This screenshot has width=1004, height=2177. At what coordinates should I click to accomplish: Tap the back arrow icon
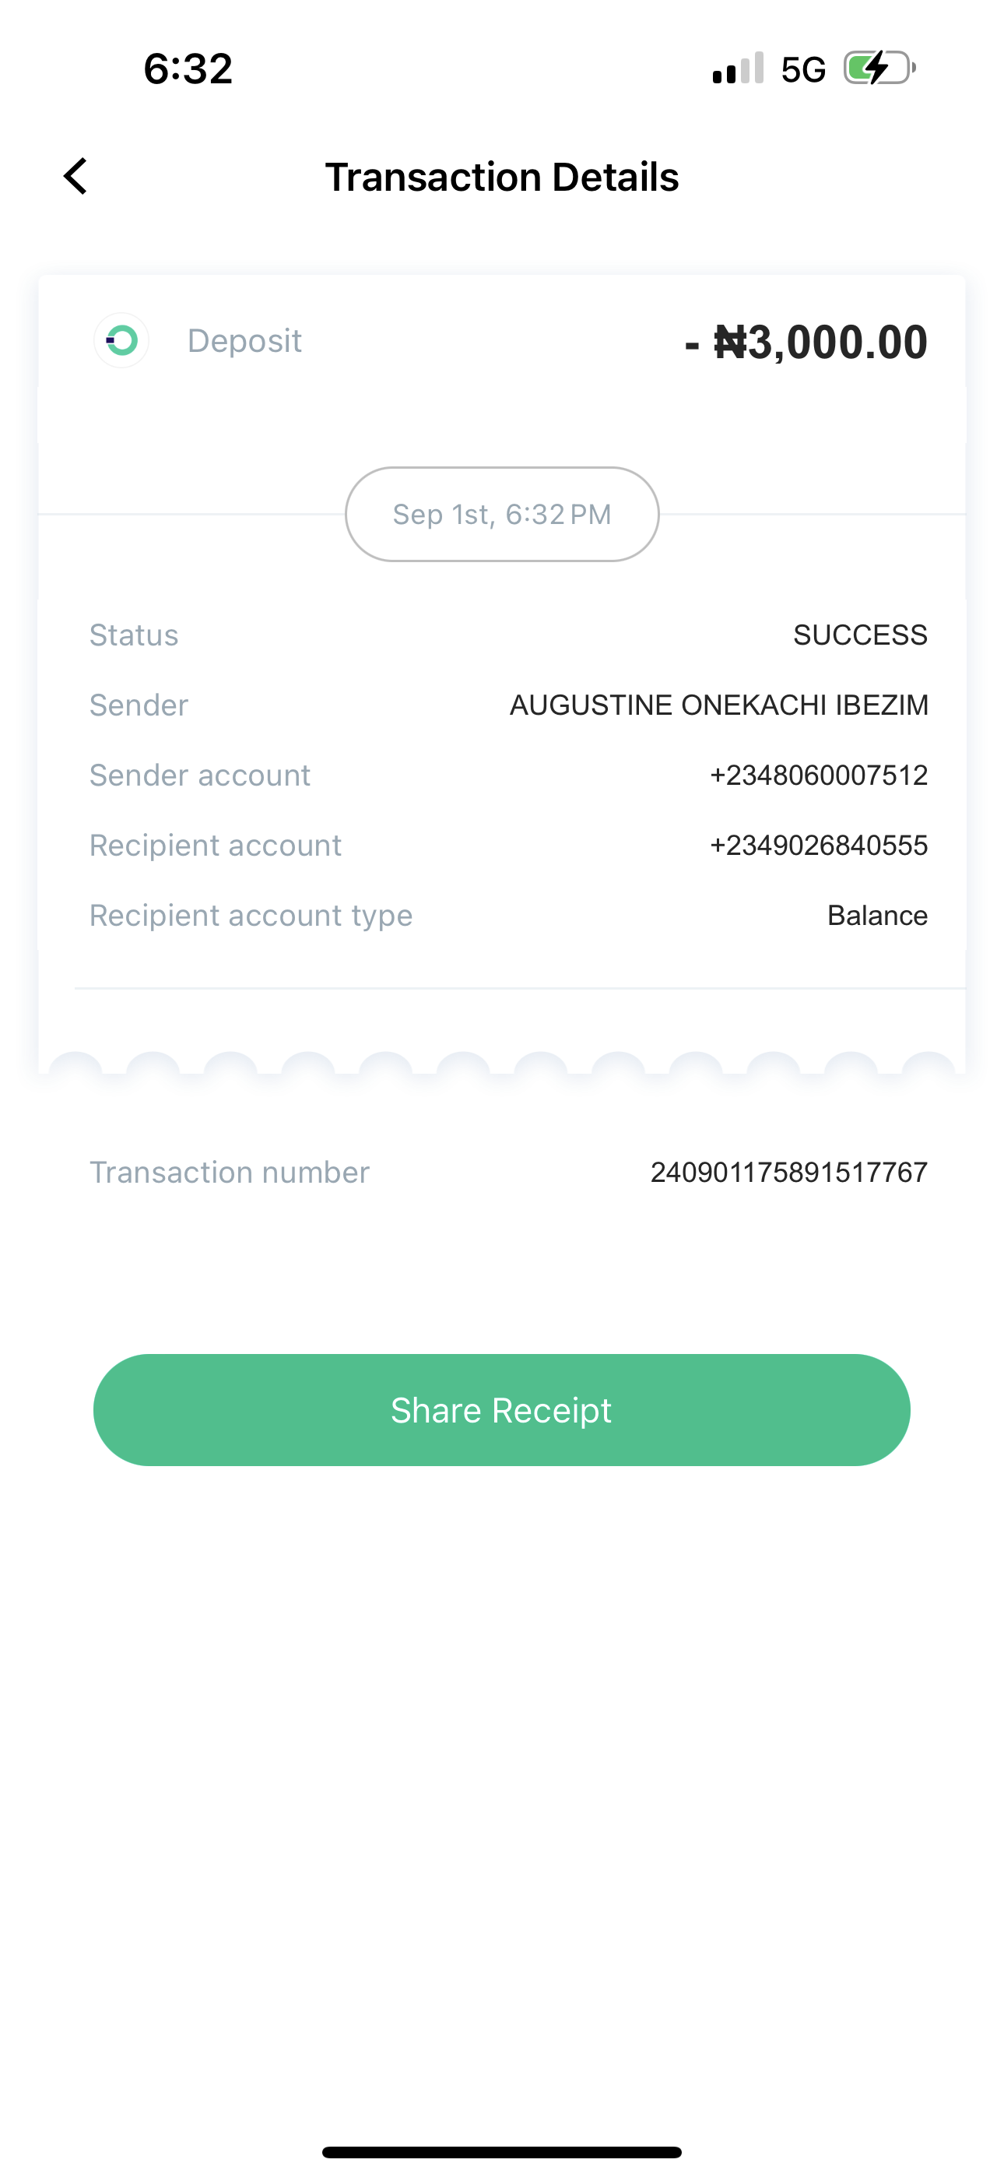pos(76,177)
